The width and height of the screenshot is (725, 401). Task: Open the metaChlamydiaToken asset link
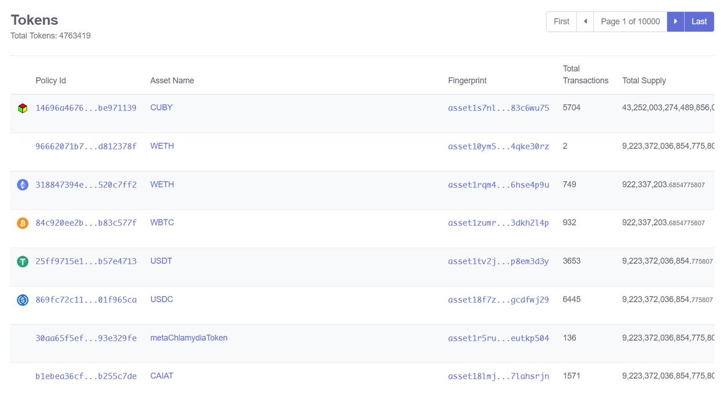point(189,338)
